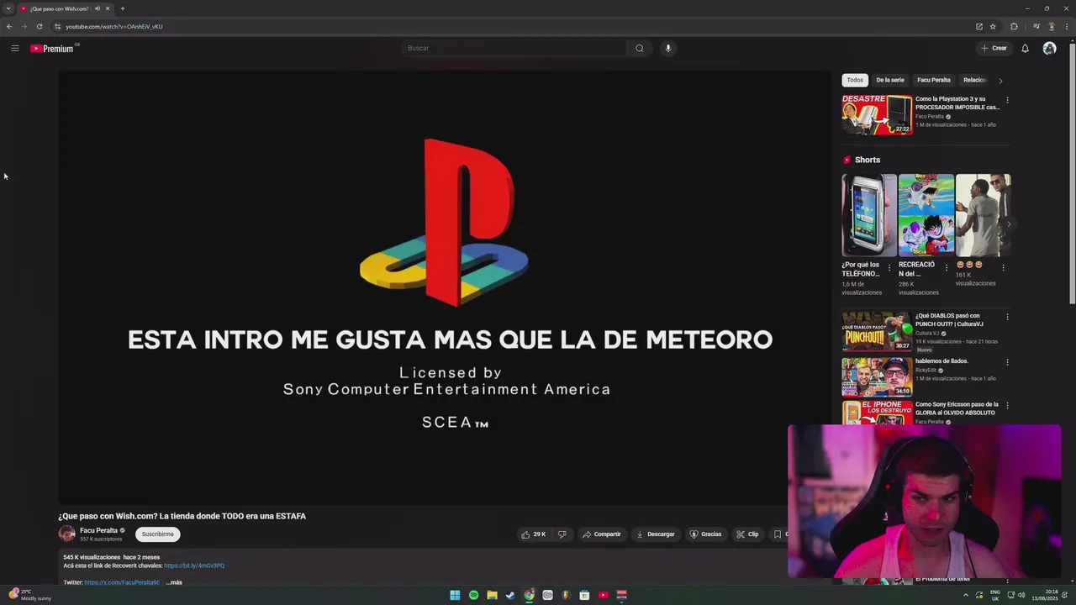
Task: Open the browser extensions puzzle icon
Action: [1014, 26]
